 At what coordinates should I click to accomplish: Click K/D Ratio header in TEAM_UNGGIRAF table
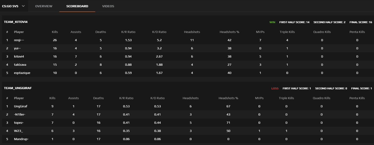click(x=157, y=98)
